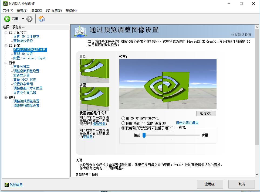This screenshot has width=260, height=192.
Task: Click the 请告诉我在哪里 link
Action: (x=187, y=123)
